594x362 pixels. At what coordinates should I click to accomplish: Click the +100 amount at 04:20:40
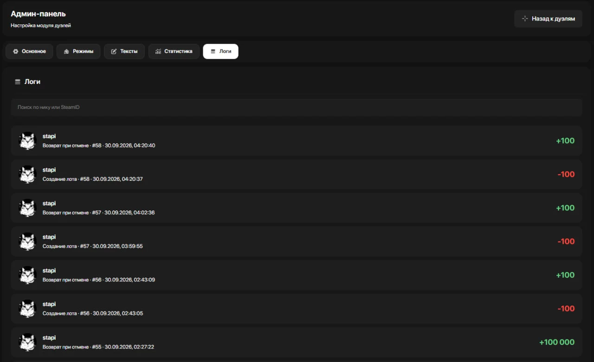(x=565, y=140)
